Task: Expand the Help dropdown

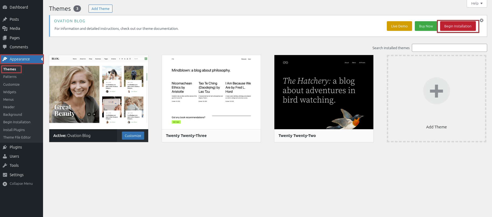Action: tap(477, 3)
